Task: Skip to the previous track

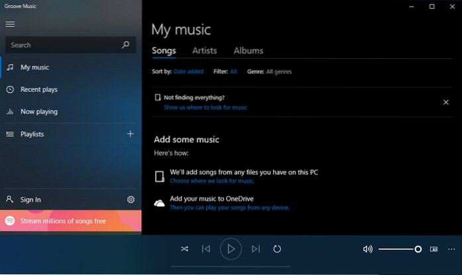Action: (206, 249)
